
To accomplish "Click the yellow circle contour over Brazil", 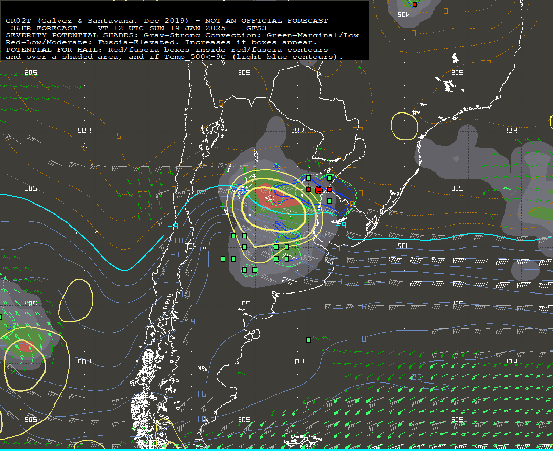I will tap(405, 126).
